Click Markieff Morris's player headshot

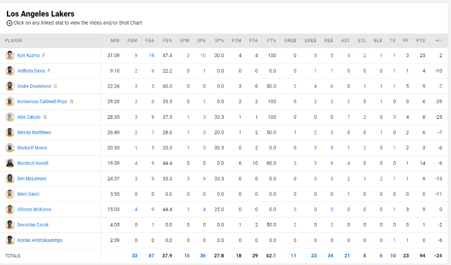(x=10, y=148)
